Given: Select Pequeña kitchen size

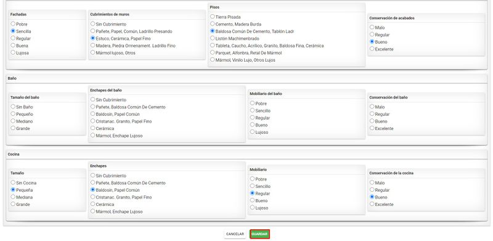Looking at the screenshot, I should pyautogui.click(x=13, y=190).
